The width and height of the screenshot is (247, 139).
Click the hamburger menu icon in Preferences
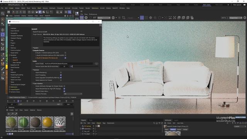9,25
